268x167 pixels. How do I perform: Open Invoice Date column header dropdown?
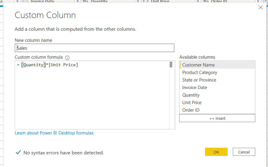coord(77,1)
